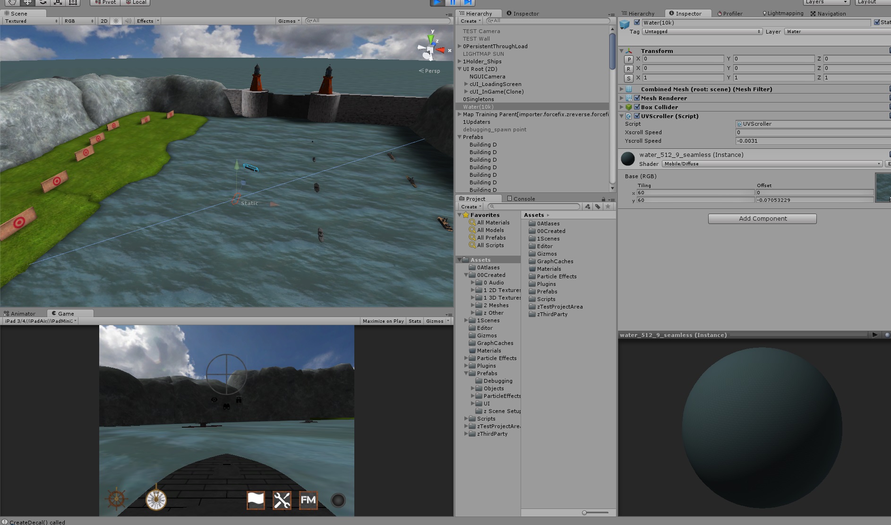This screenshot has width=891, height=525.
Task: Toggle Maximize on Play
Action: click(x=383, y=321)
